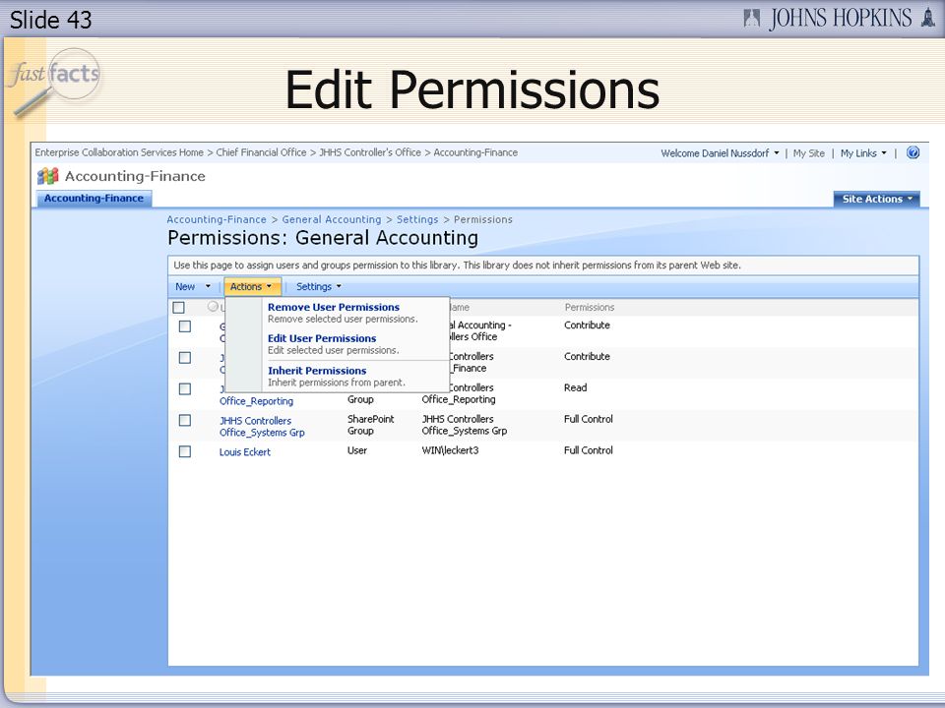
Task: Check the box for Office_Reporting row
Action: (185, 389)
